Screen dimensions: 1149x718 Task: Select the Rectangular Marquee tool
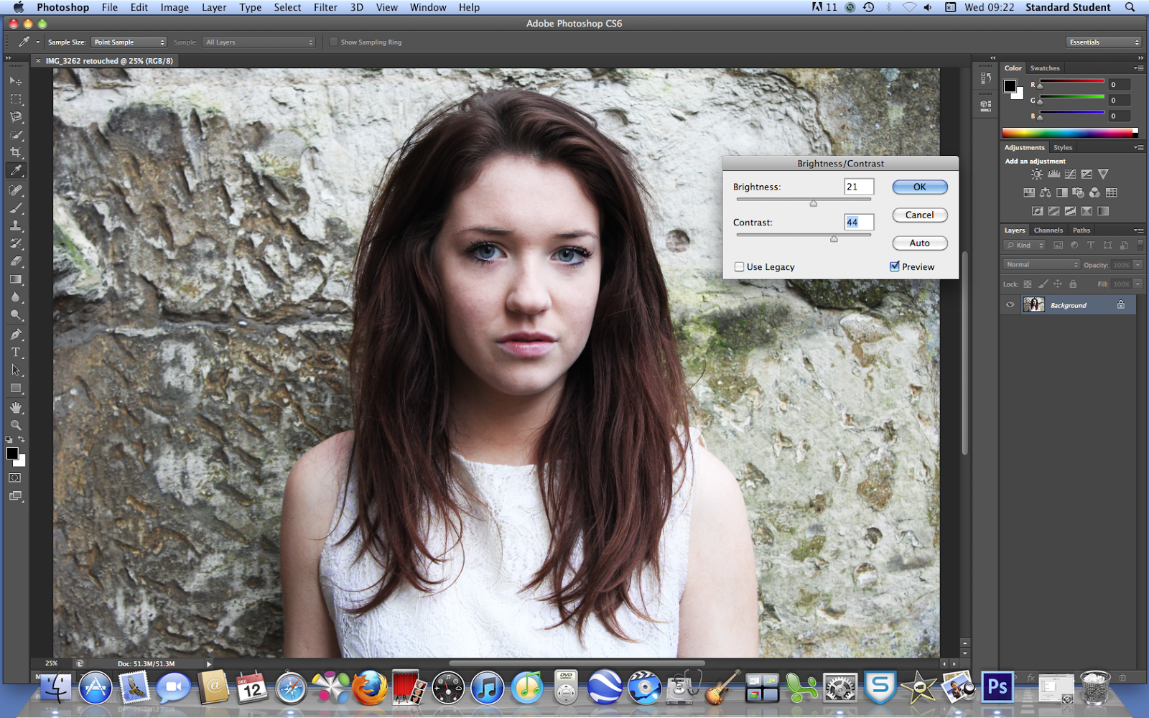pyautogui.click(x=16, y=99)
